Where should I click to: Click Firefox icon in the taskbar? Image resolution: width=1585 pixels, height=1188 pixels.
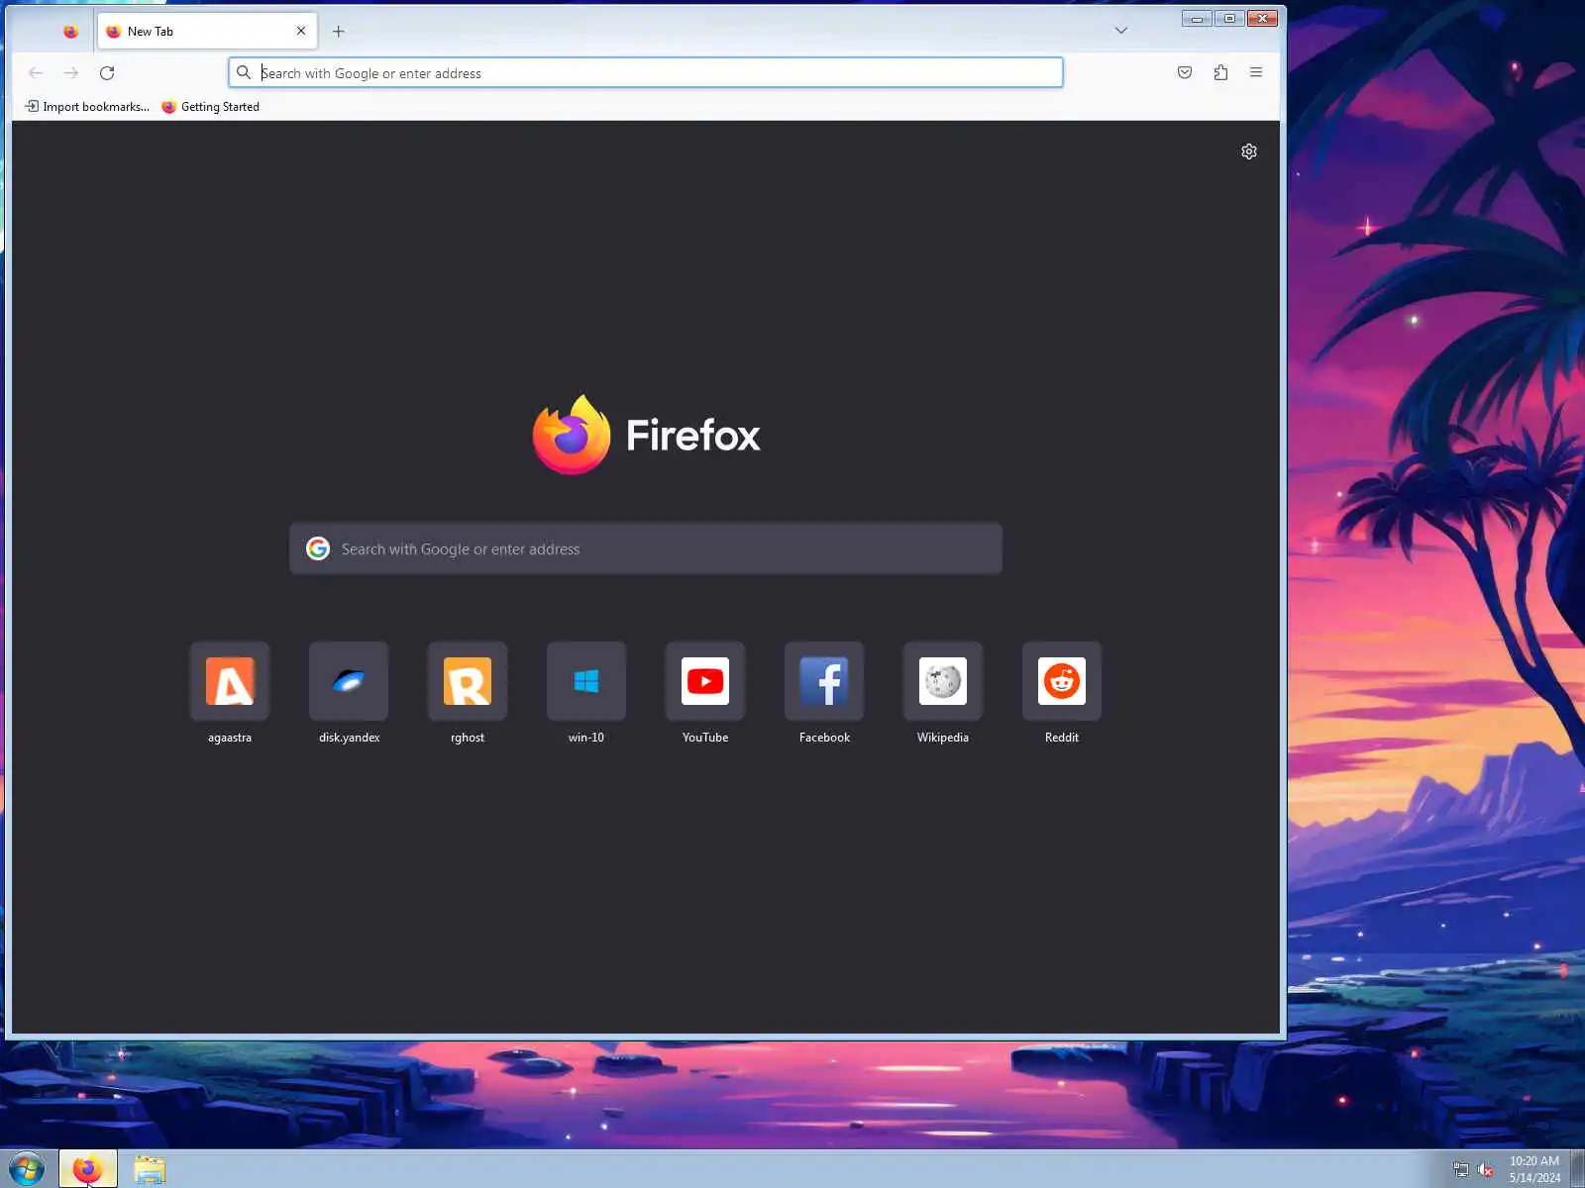pos(88,1169)
